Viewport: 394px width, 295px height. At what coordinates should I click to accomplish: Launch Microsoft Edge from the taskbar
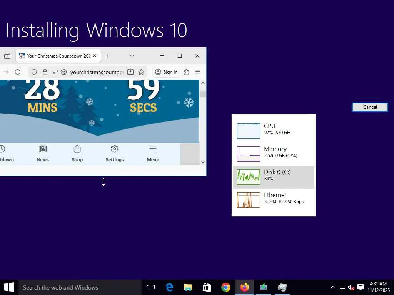click(x=169, y=287)
